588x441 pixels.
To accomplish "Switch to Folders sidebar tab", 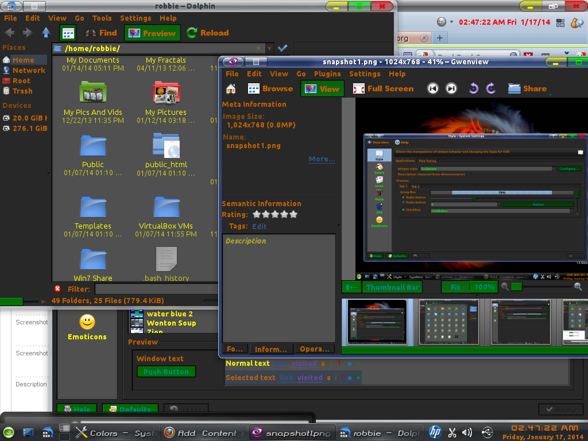I will pyautogui.click(x=235, y=349).
